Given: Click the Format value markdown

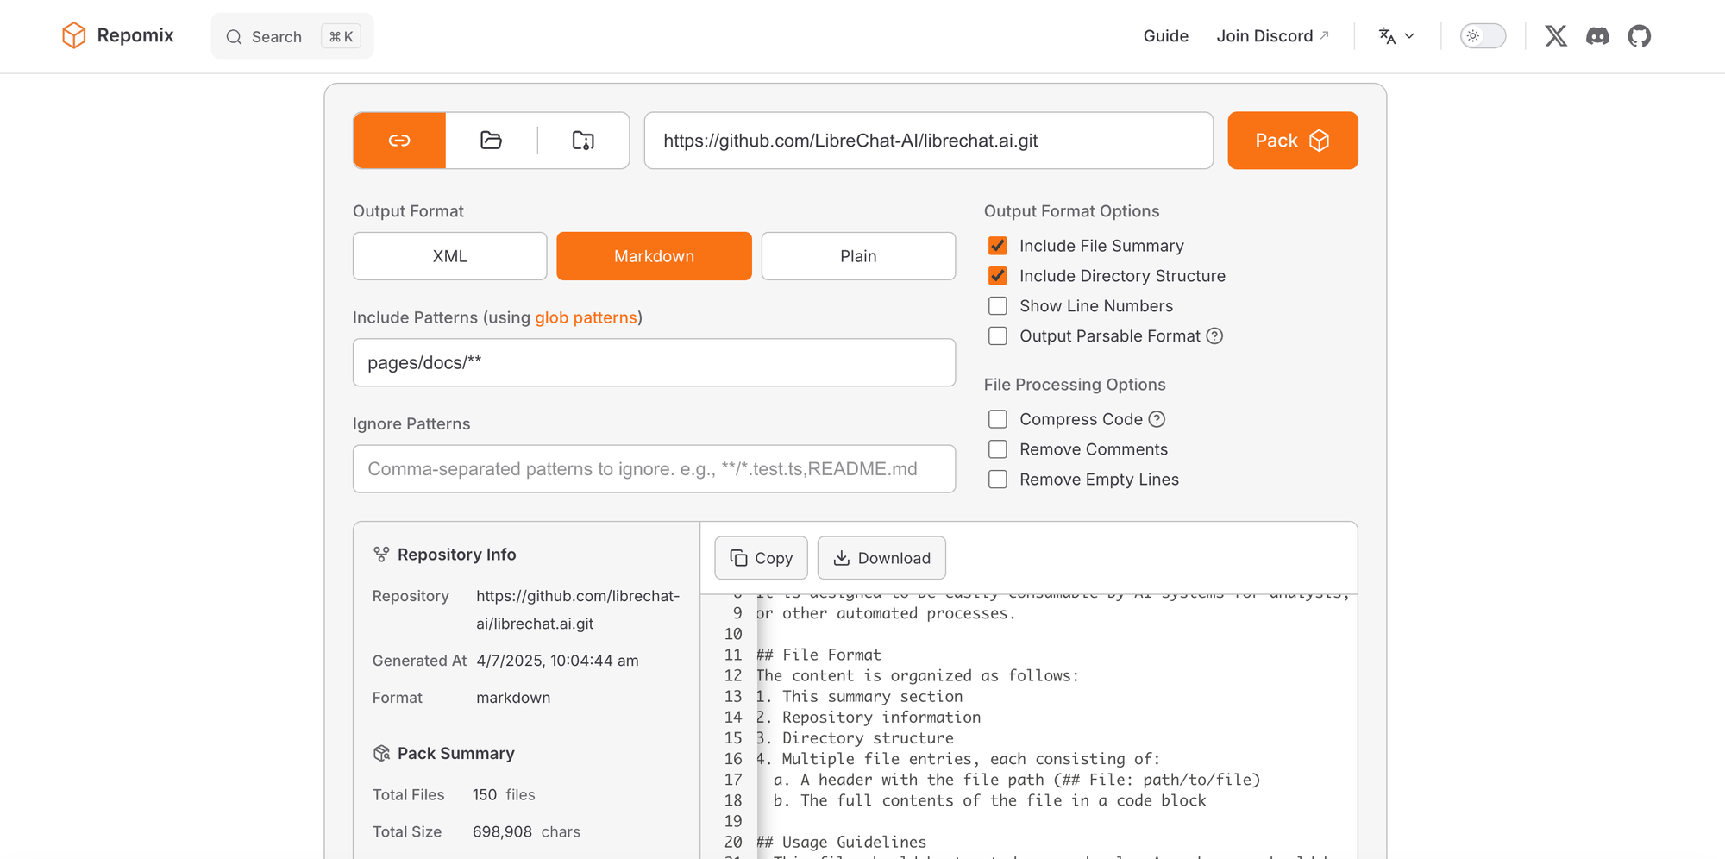Looking at the screenshot, I should point(513,698).
